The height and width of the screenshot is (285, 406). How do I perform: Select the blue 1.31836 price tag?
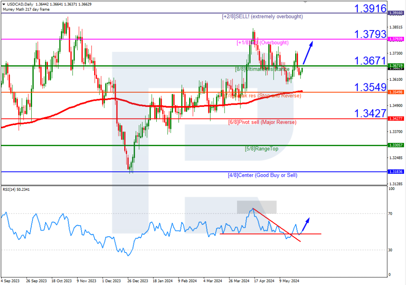coord(395,172)
